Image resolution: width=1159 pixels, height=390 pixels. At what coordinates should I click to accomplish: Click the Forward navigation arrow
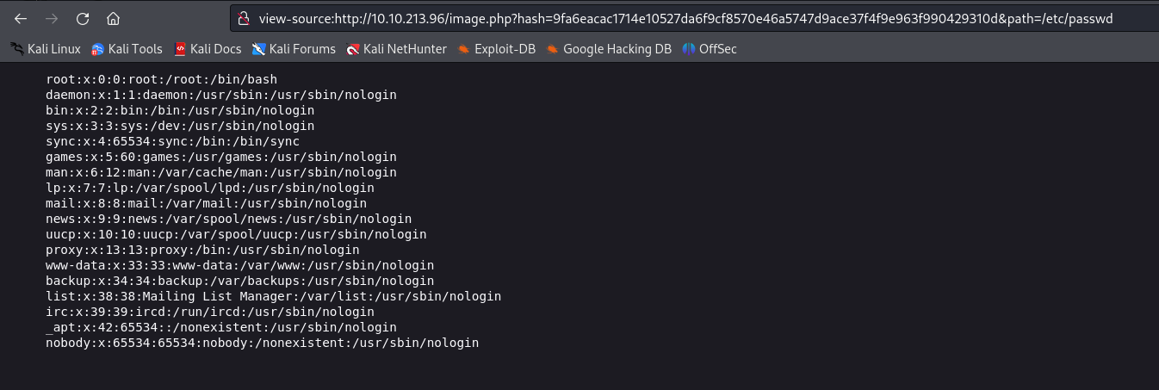pyautogui.click(x=52, y=18)
